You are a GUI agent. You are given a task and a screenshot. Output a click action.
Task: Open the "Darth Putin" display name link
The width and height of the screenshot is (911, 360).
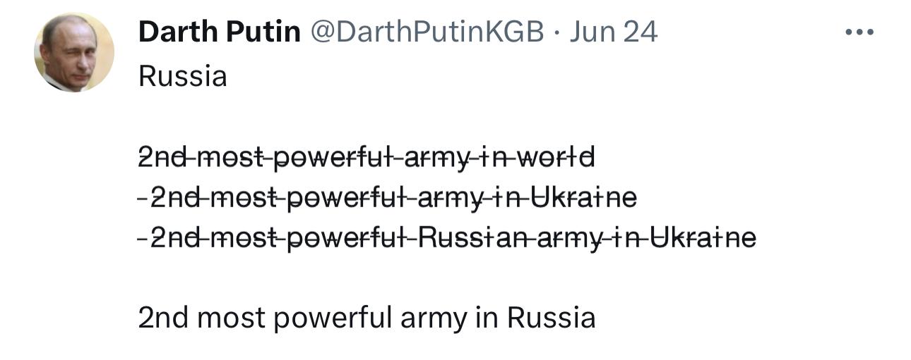(x=220, y=32)
